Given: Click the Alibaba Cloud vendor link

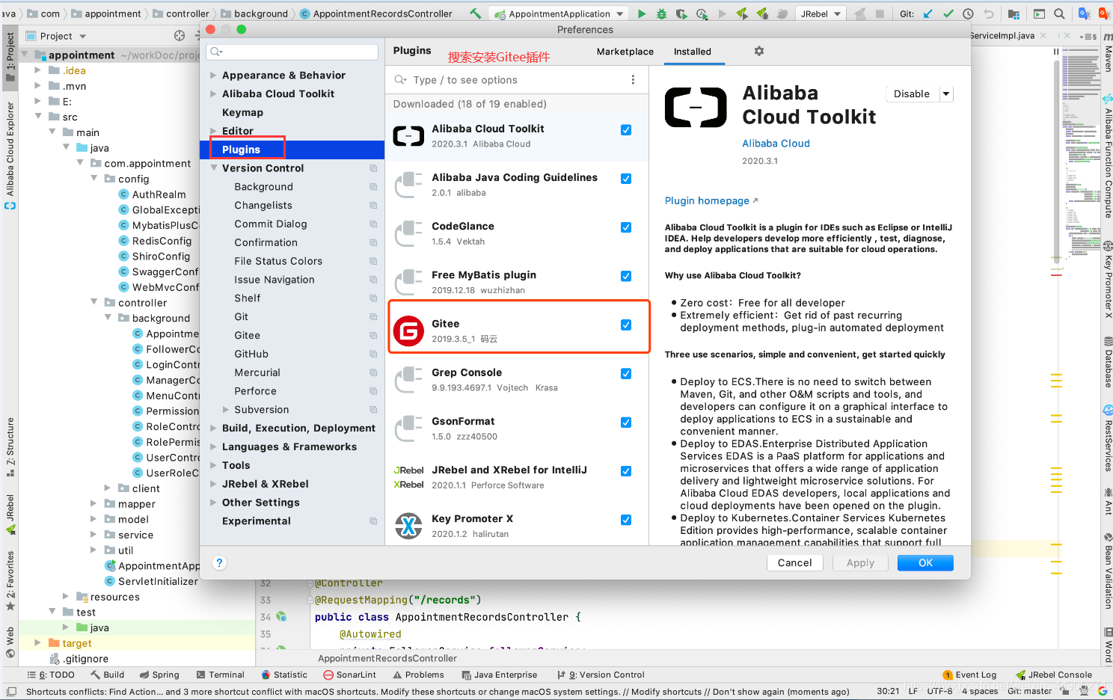Looking at the screenshot, I should (x=776, y=144).
